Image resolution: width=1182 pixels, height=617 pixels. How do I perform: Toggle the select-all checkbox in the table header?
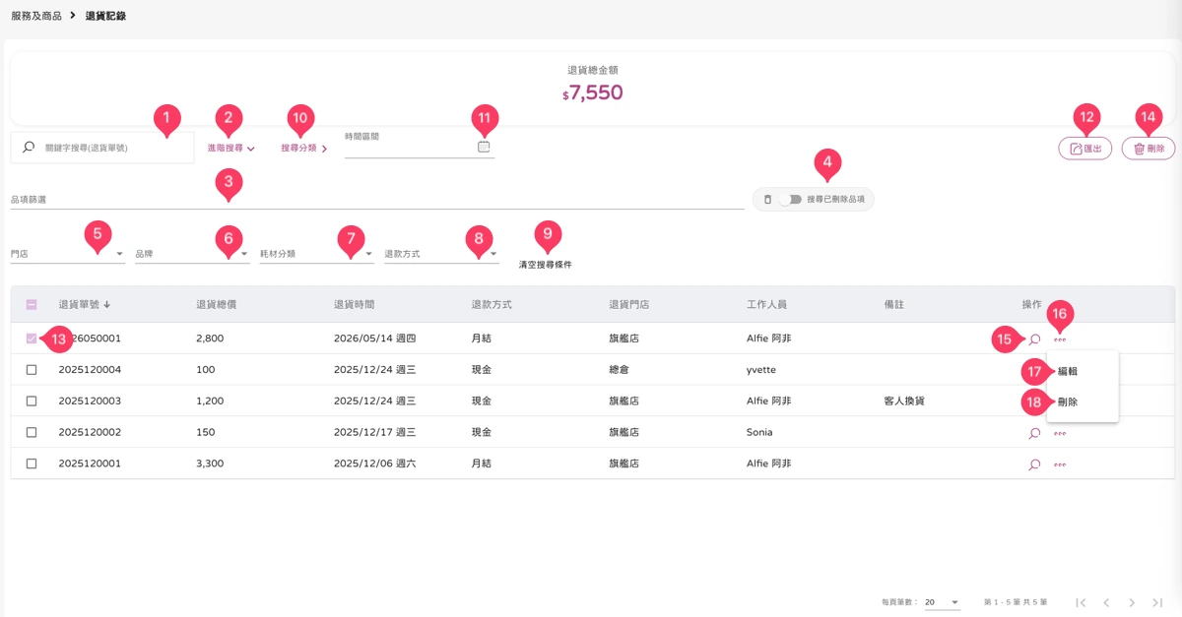click(32, 304)
